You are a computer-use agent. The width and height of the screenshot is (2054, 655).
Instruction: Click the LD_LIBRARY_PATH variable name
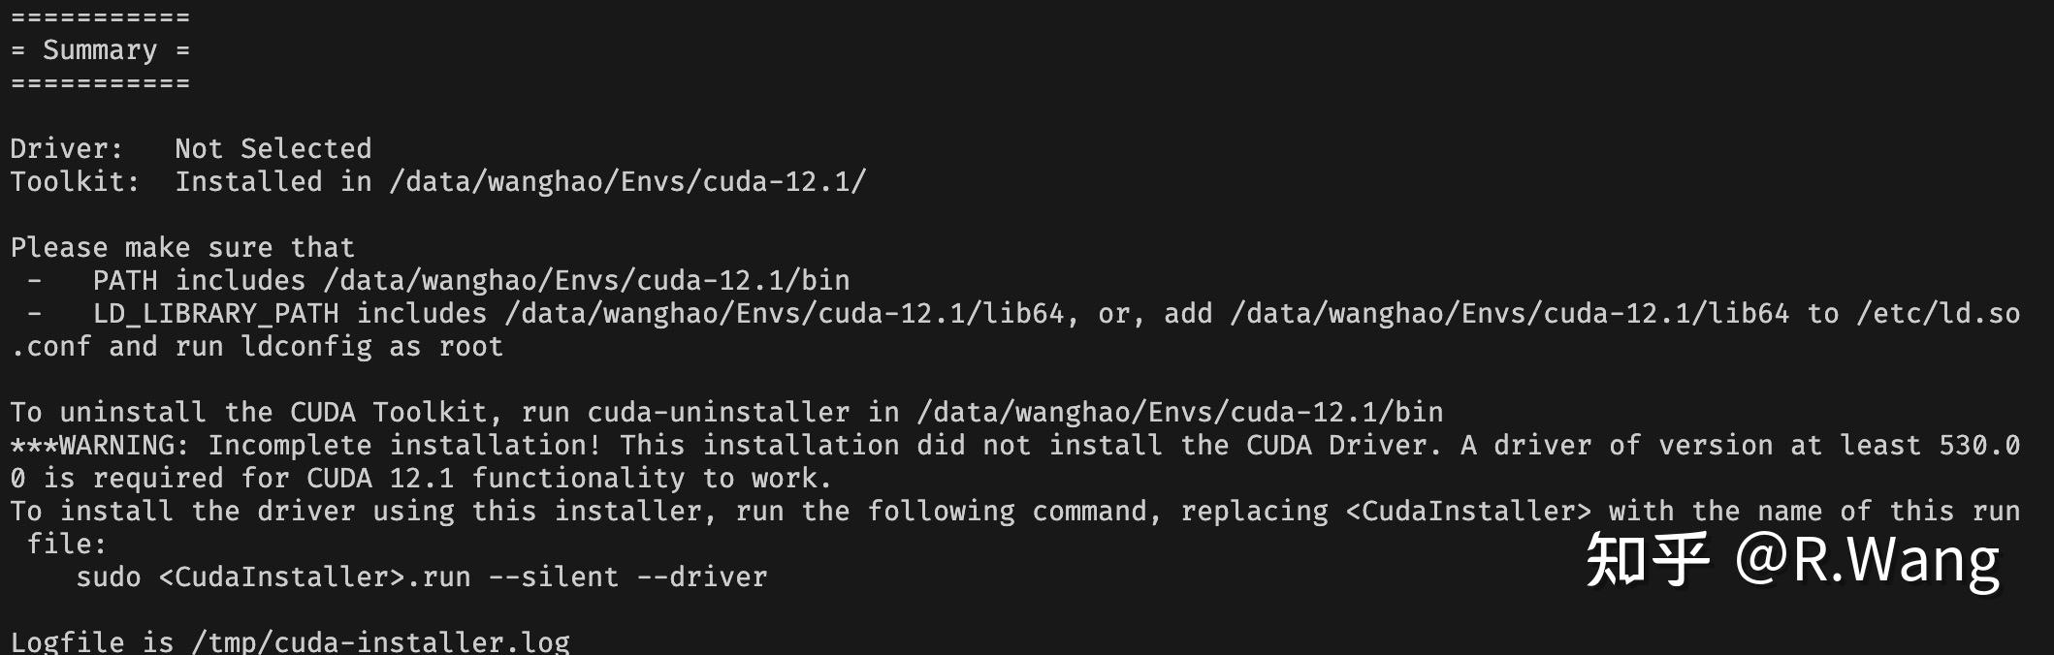[216, 314]
